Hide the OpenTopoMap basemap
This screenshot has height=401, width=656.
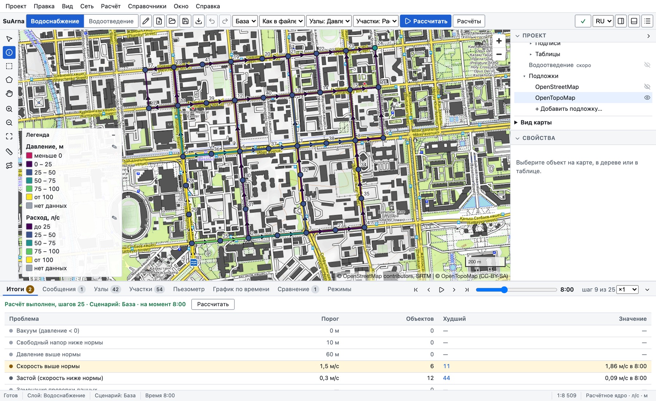coord(647,98)
